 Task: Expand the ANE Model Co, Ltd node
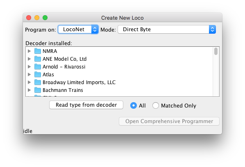(x=29, y=59)
